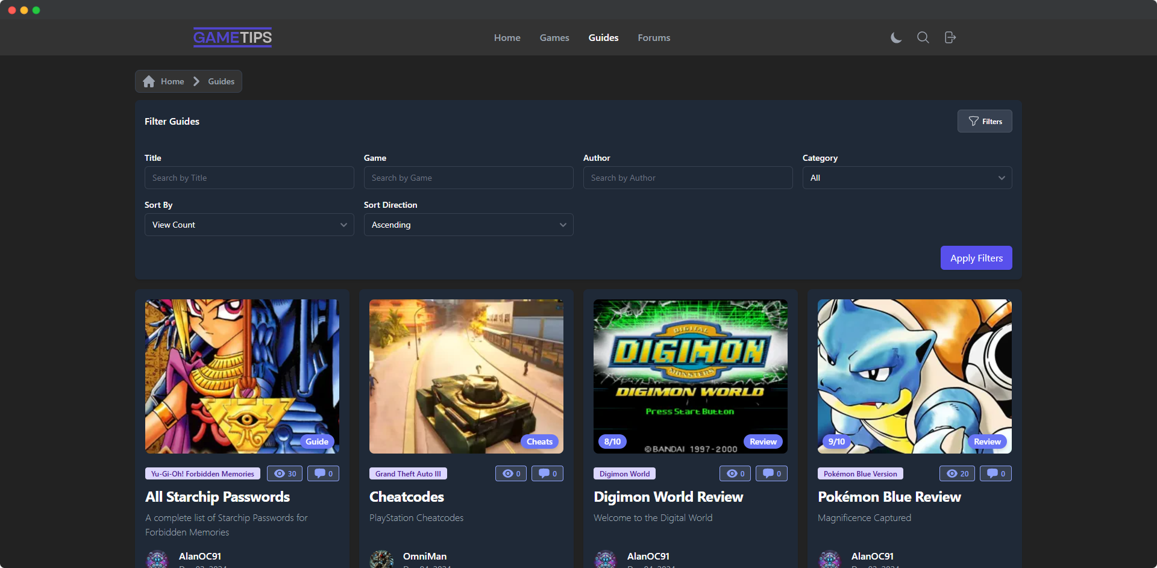
Task: Open search magnifier icon in header
Action: pos(923,37)
